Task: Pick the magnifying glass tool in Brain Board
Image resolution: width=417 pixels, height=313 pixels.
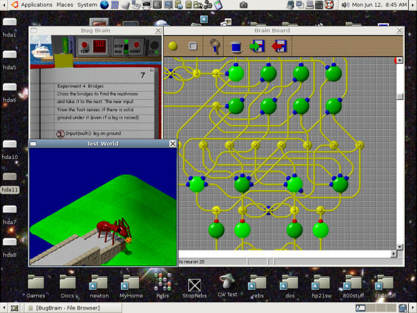Action: coord(215,46)
